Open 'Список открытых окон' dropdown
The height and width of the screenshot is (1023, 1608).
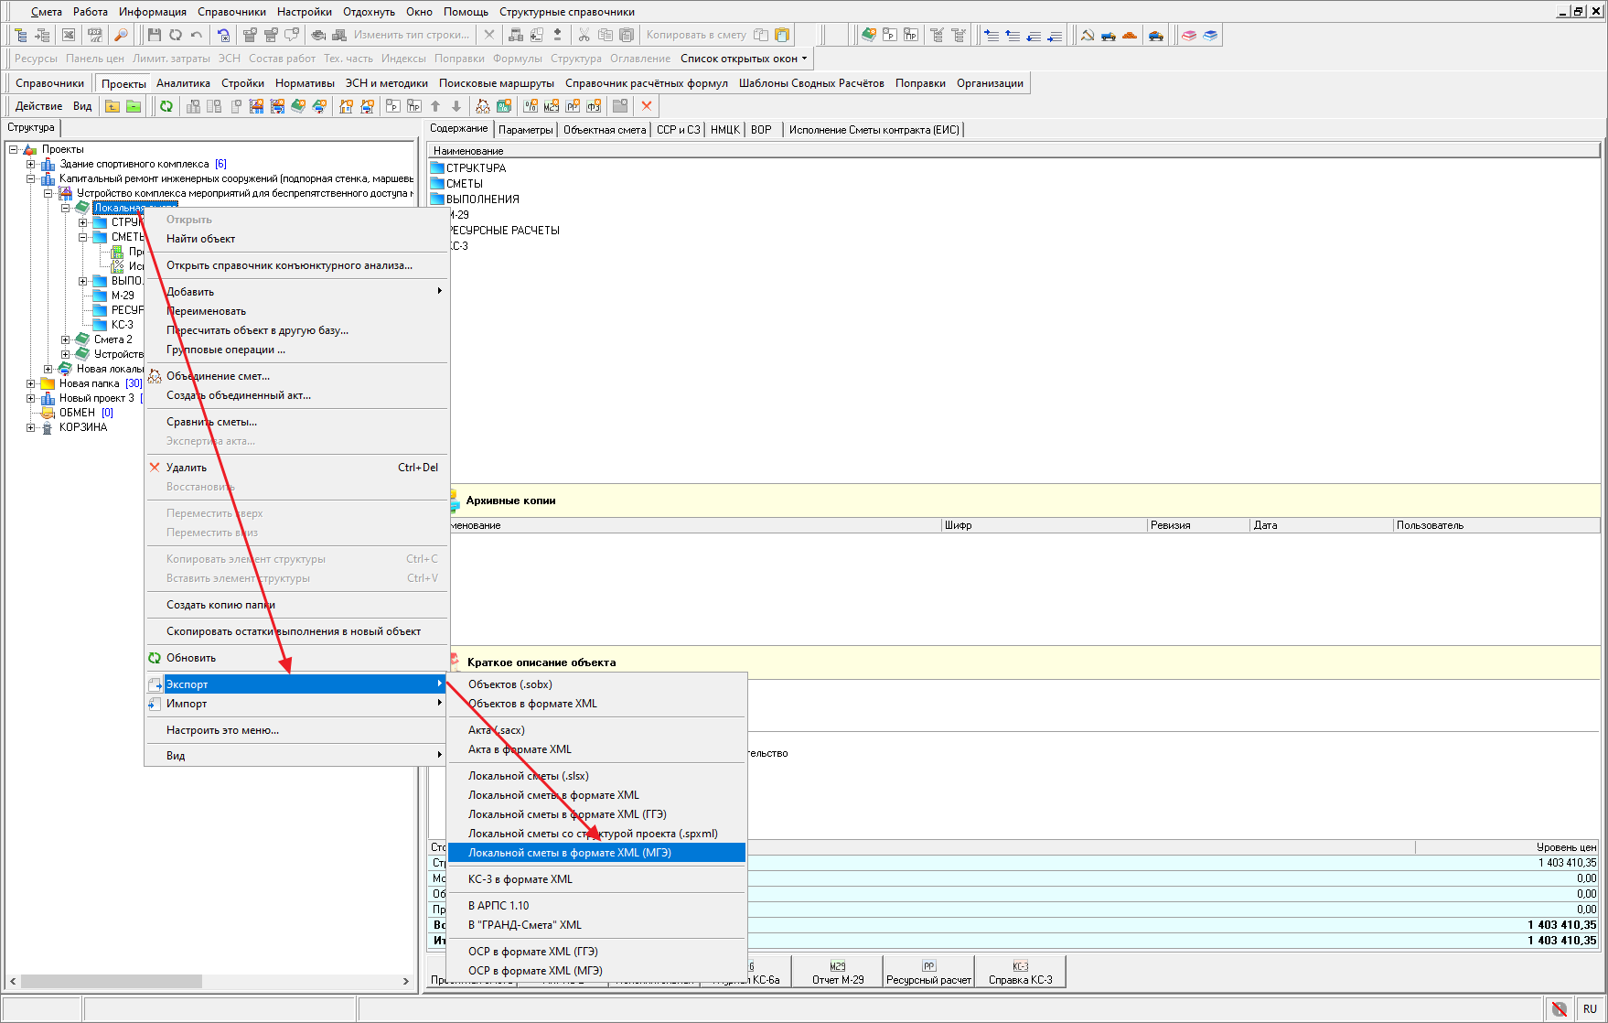click(744, 59)
